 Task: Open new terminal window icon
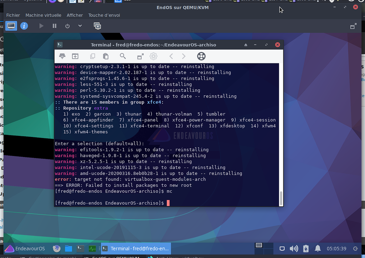point(75,56)
